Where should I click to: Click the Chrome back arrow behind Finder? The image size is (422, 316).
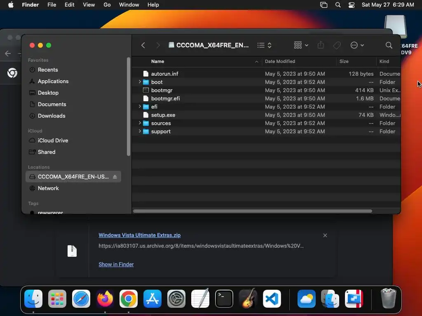pos(8,53)
